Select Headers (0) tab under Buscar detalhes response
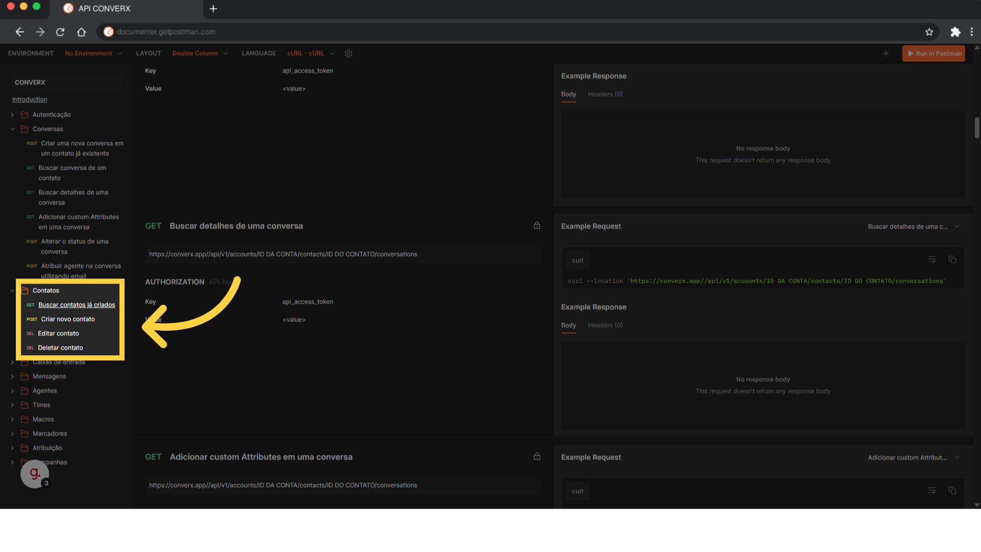 tap(605, 325)
